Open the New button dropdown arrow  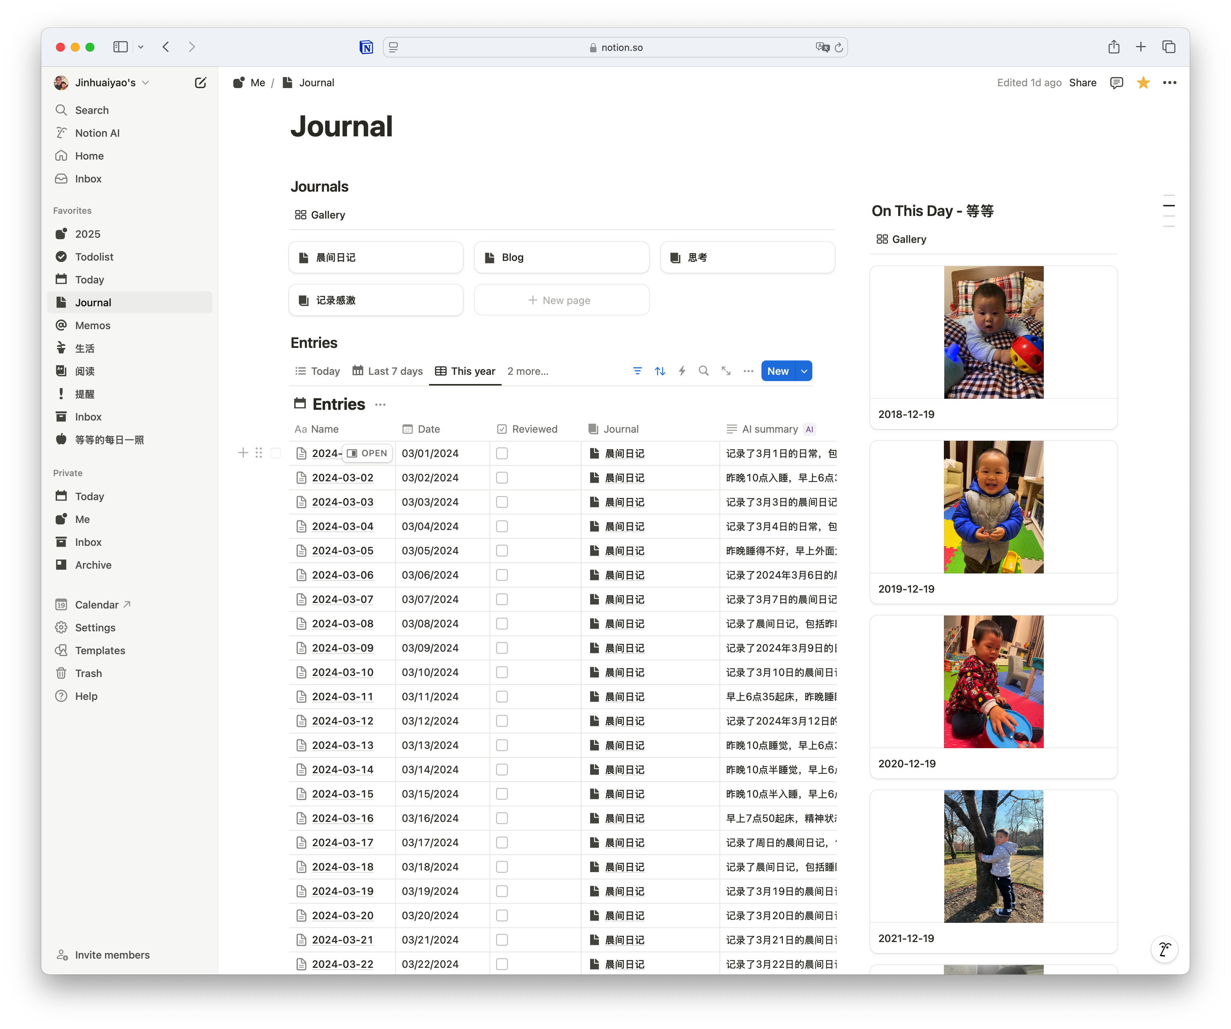coord(804,371)
